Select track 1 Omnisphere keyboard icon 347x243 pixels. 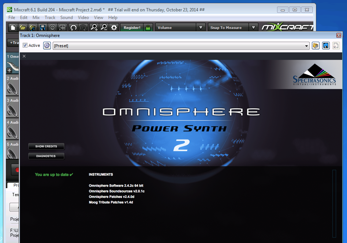[13, 66]
